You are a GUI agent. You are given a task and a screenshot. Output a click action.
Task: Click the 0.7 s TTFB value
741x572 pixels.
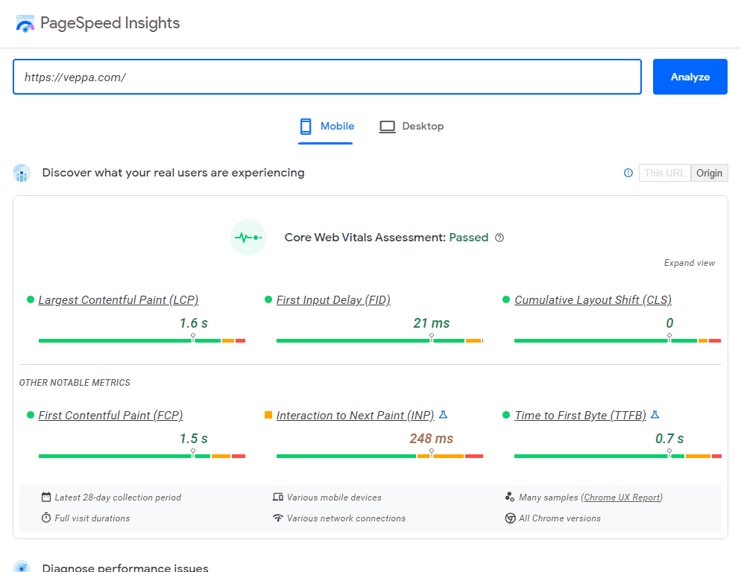coord(669,439)
